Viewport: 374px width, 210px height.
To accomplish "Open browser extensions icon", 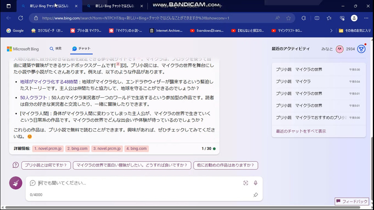I will click(303, 18).
